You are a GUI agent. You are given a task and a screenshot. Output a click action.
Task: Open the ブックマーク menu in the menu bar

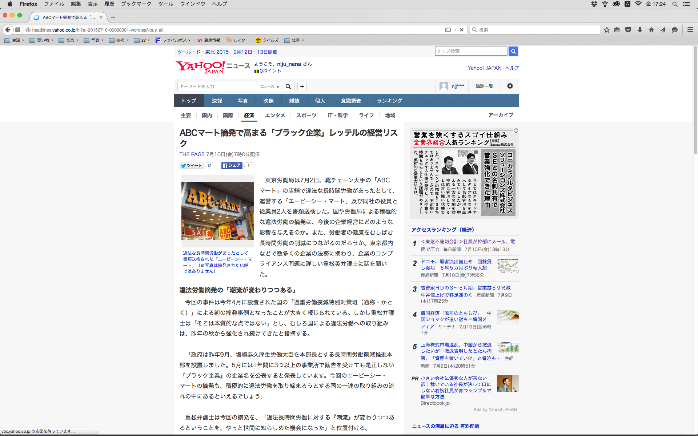(x=136, y=4)
